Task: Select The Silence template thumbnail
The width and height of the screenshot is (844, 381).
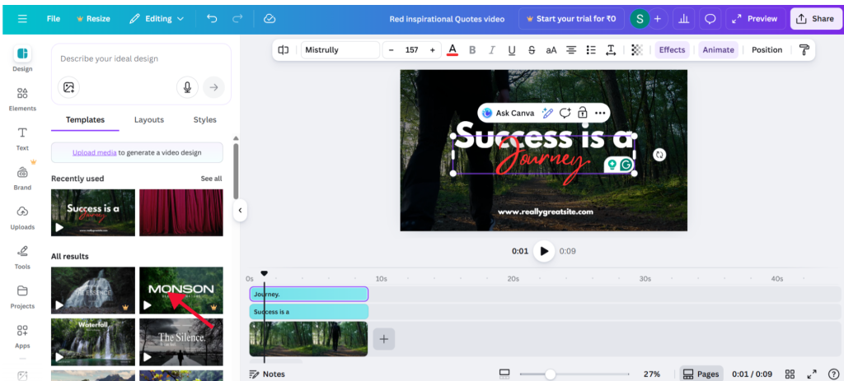Action: tap(181, 342)
